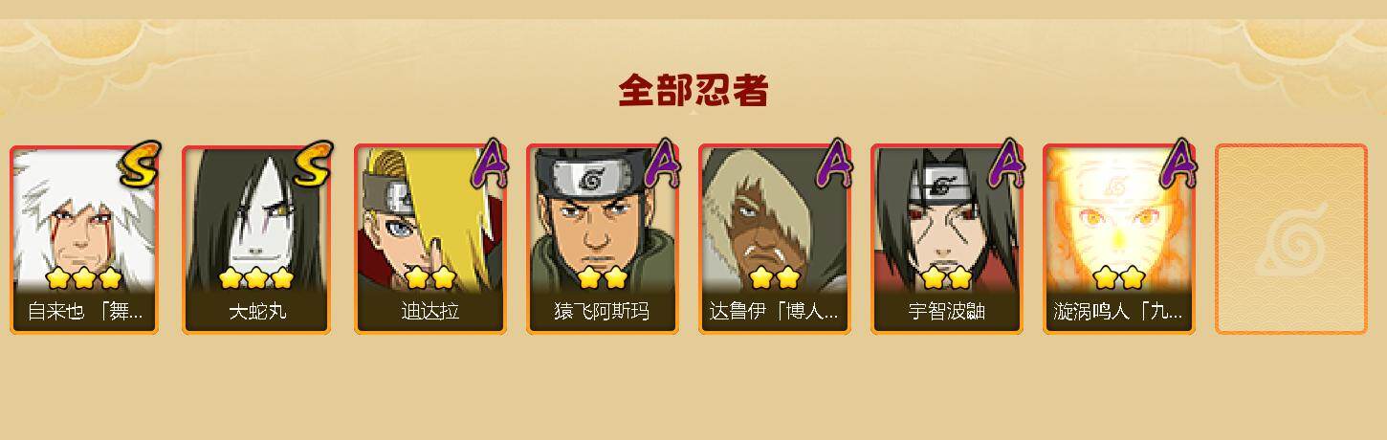The width and height of the screenshot is (1387, 440).
Task: Click the 全部忍者 heading tab
Action: point(693,91)
